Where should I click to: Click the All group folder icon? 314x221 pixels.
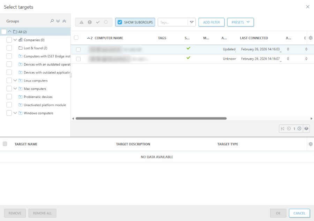point(15,32)
